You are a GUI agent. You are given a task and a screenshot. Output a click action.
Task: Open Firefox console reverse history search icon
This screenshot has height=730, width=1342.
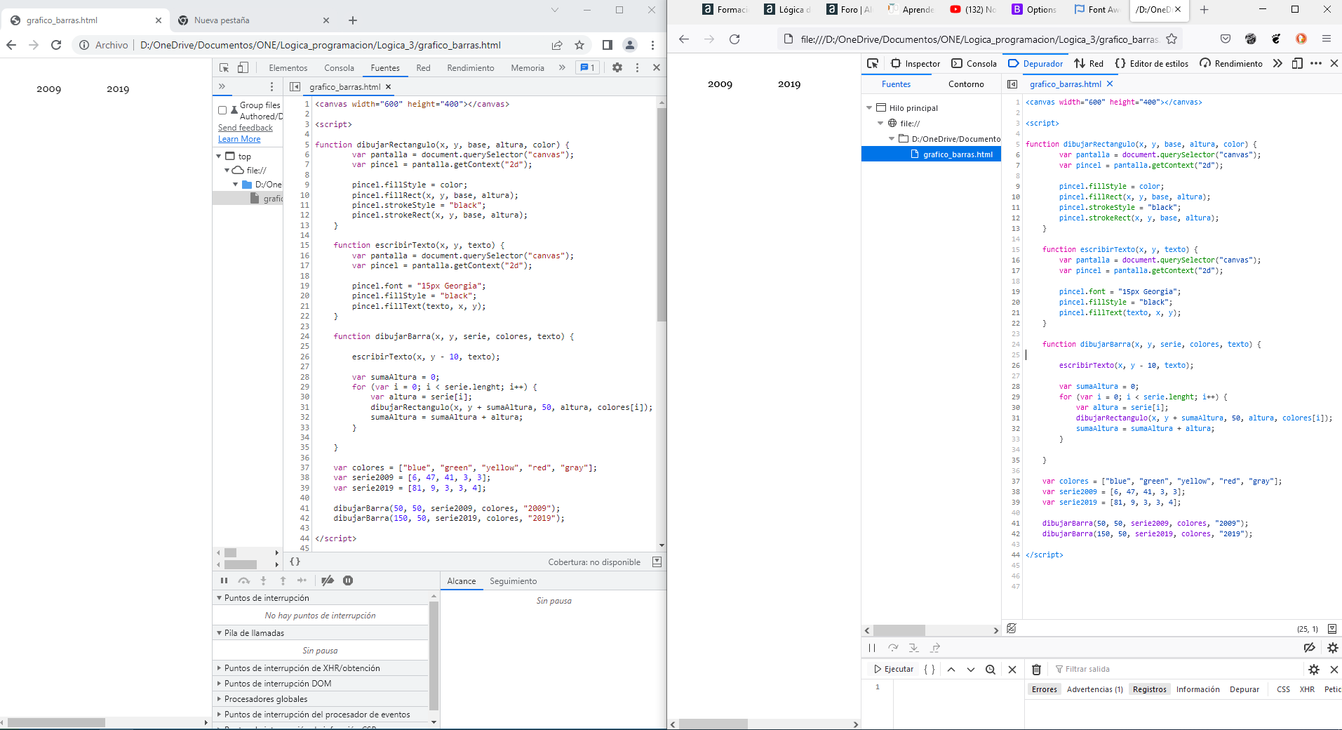click(x=991, y=670)
